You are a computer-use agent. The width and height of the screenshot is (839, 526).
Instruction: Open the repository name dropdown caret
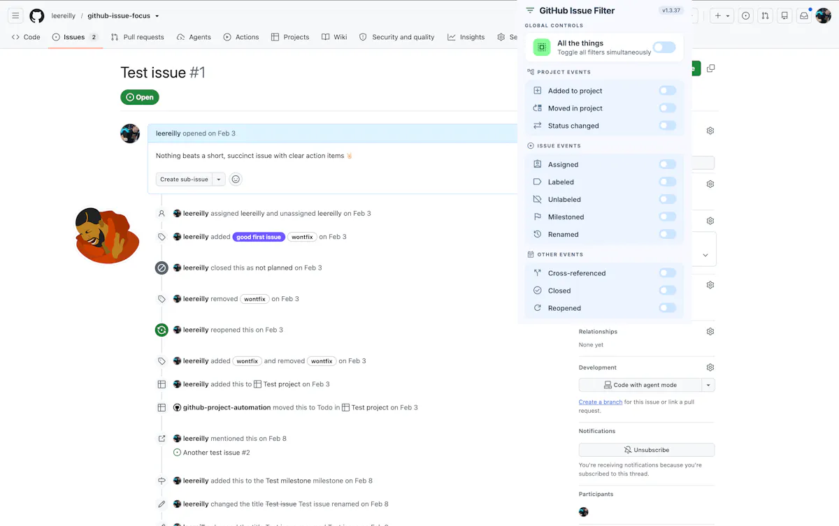pyautogui.click(x=157, y=16)
